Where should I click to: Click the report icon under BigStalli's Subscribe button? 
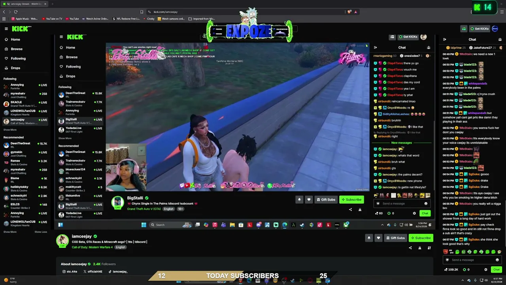[360, 209]
